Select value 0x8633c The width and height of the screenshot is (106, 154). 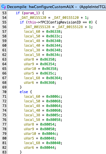(53, 36)
